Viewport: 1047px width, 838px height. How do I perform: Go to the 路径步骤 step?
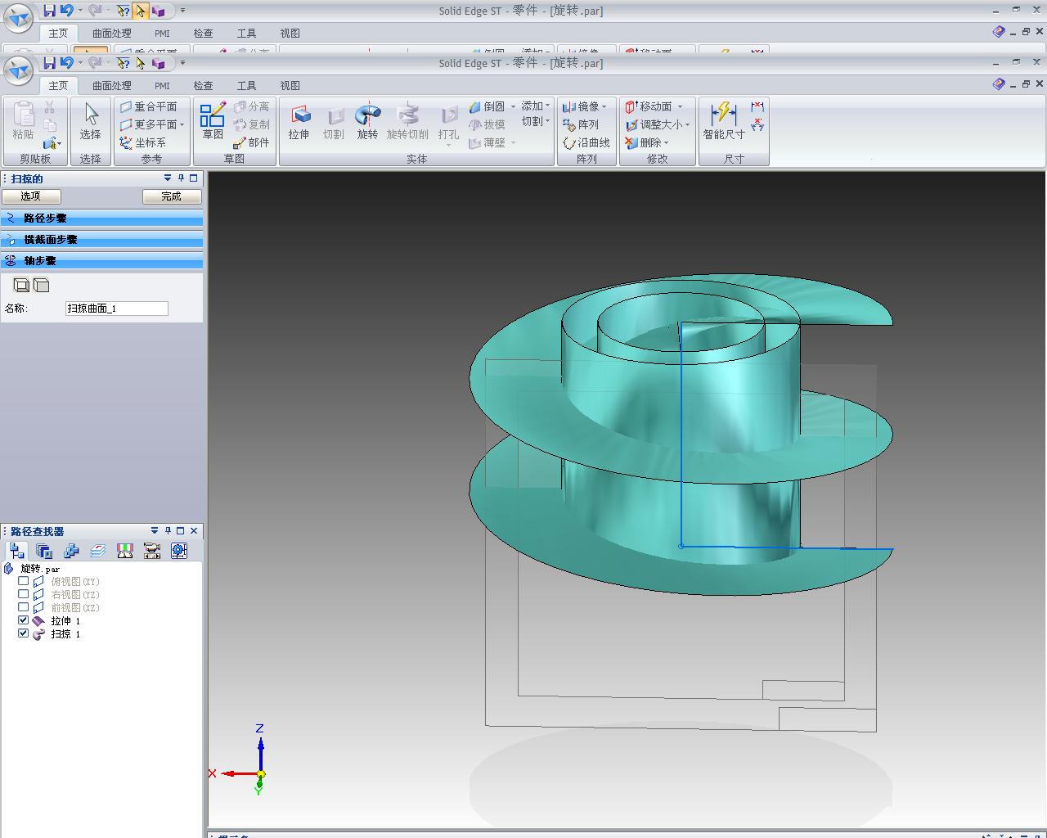102,219
